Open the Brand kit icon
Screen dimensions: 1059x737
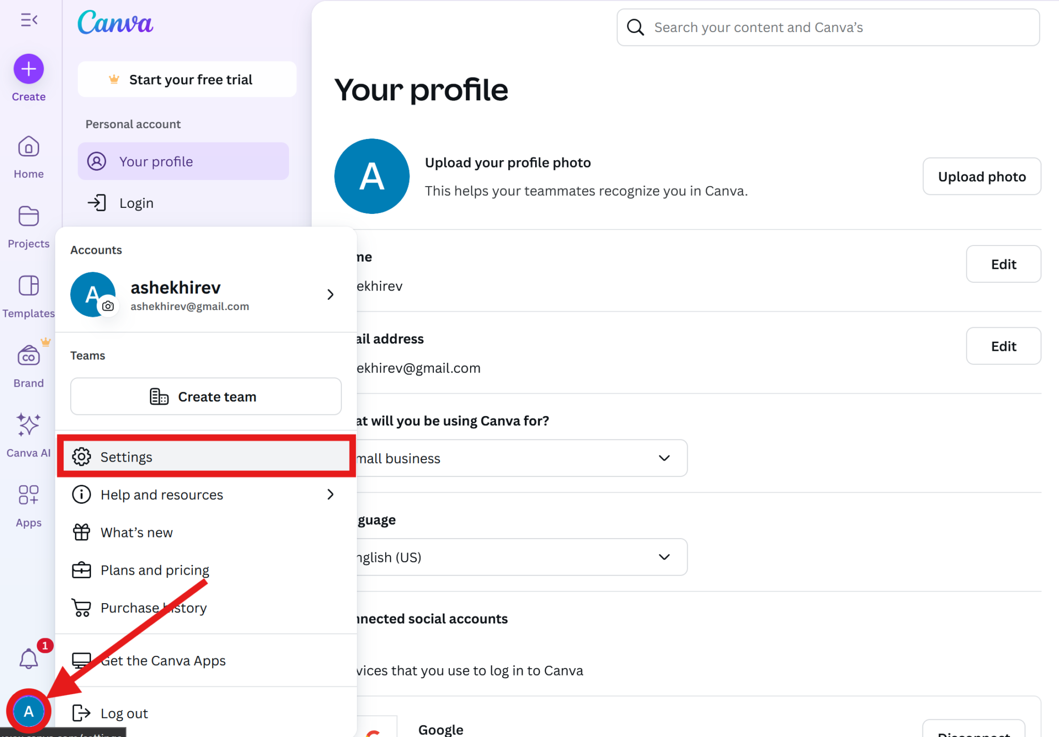28,356
